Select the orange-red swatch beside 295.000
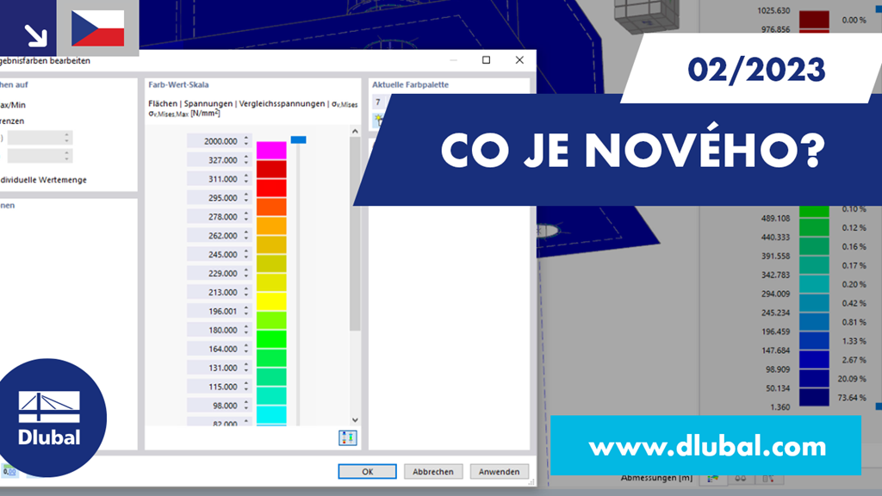Image resolution: width=882 pixels, height=496 pixels. click(x=271, y=207)
